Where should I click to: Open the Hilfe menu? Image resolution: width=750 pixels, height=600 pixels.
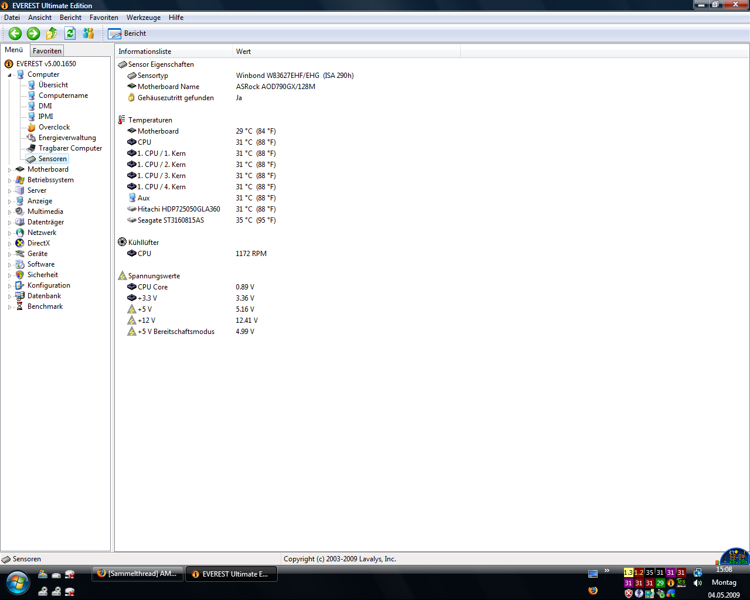pos(176,18)
